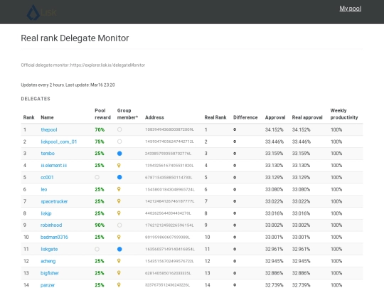Click the Real Rank column header
Image resolution: width=384 pixels, height=288 pixels.
coord(215,117)
